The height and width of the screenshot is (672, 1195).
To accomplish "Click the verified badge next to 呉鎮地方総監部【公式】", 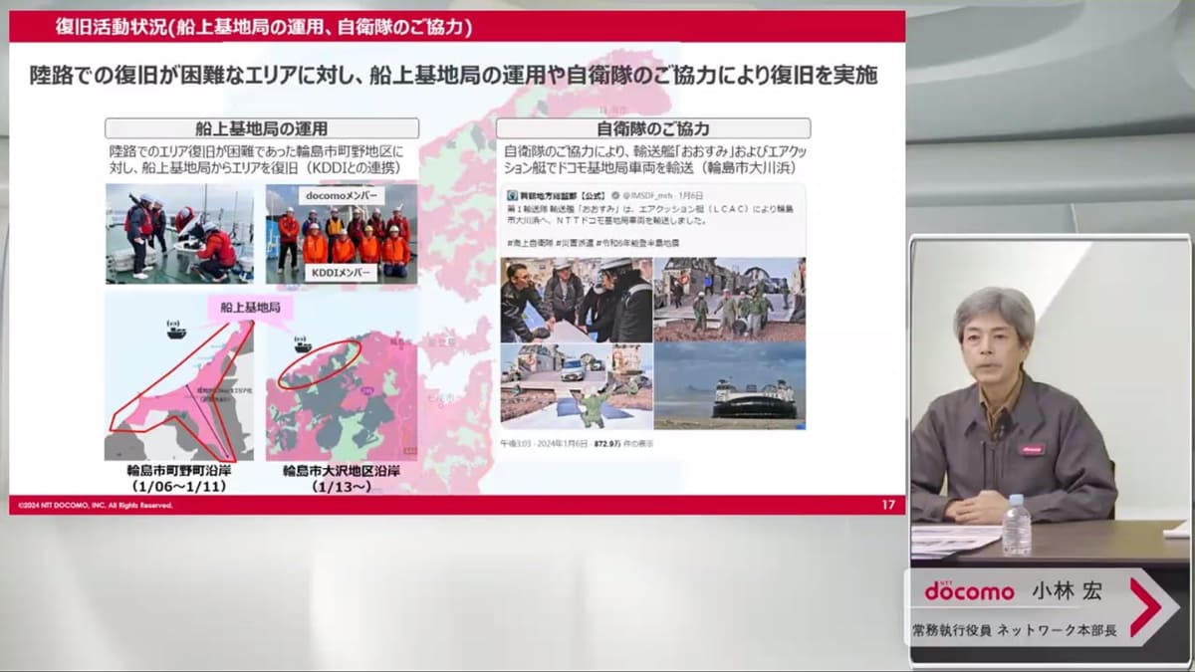I will tap(613, 195).
